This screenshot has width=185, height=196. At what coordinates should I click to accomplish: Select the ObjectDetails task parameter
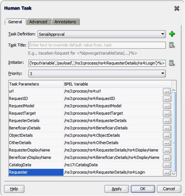[36, 135]
